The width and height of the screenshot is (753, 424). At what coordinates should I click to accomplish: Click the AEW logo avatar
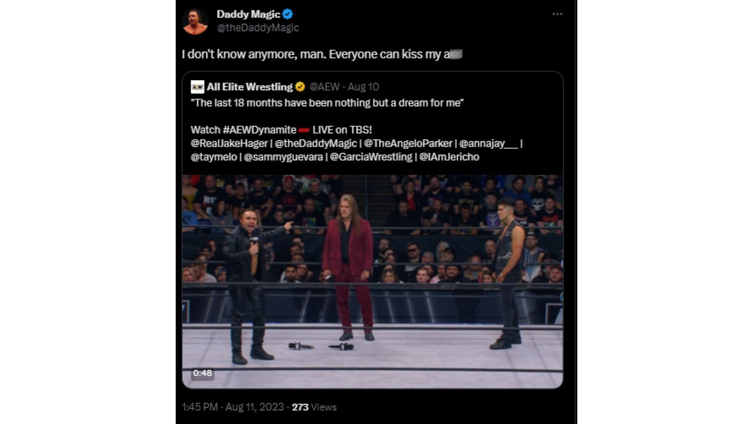tap(197, 87)
